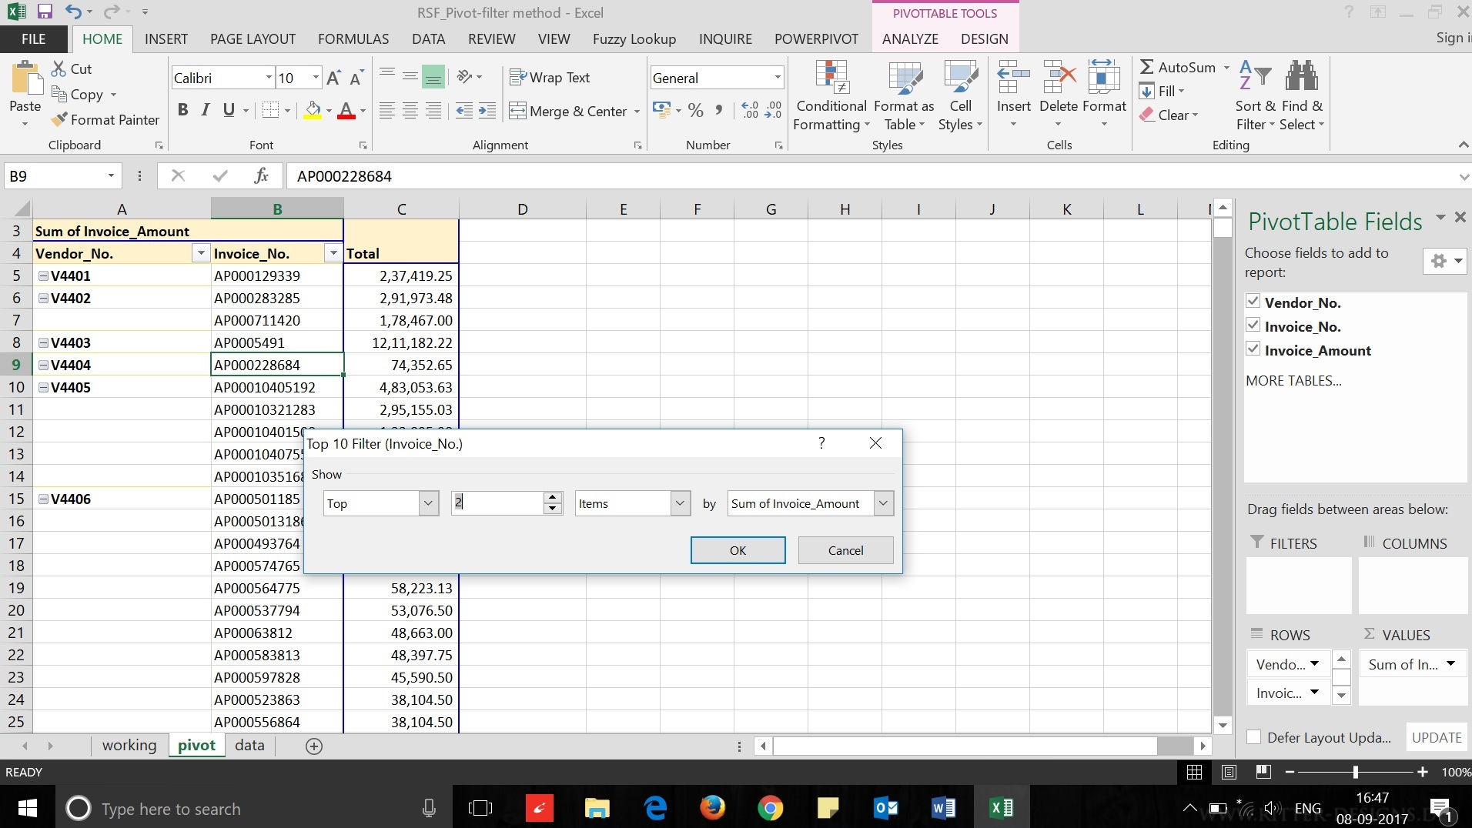Open the INSERT ribbon tab
Image resolution: width=1472 pixels, height=828 pixels.
(x=166, y=39)
